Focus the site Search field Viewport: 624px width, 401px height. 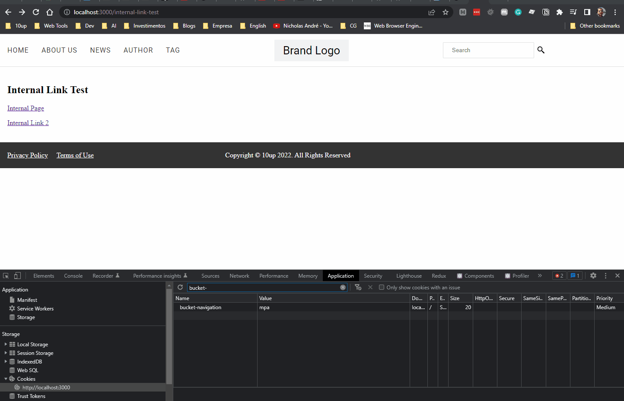[488, 50]
